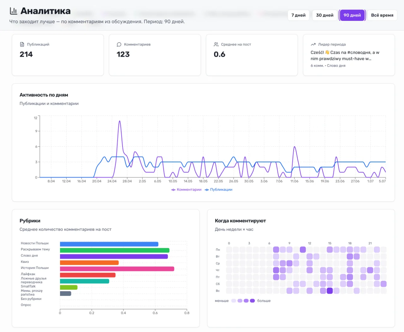The width and height of the screenshot is (404, 332).
Task: Click the SmallTalk category label
Action: pyautogui.click(x=28, y=286)
